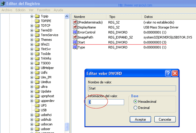The height and width of the screenshot is (133, 196).
Task: Click the ImagePath string value icon
Action: pos(75,37)
